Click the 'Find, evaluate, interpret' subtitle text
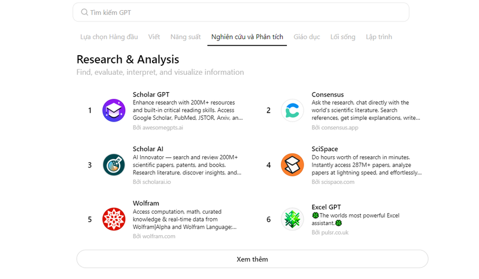Screen dimensions: 479x279 (160, 72)
